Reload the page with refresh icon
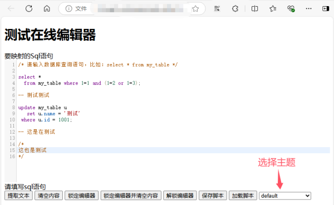This screenshot has width=334, height=205. pyautogui.click(x=29, y=8)
